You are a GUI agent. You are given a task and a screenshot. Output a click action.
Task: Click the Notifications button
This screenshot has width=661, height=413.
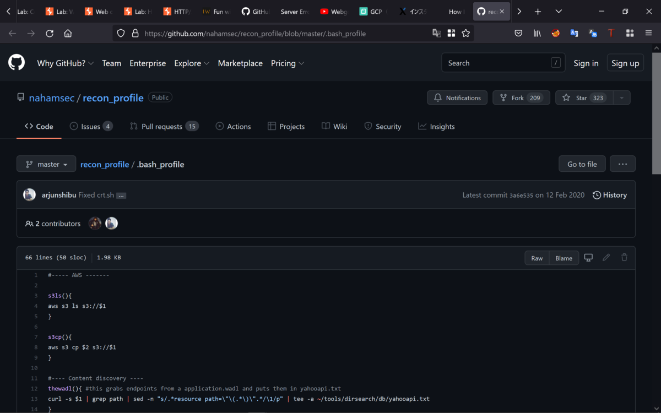[457, 97]
